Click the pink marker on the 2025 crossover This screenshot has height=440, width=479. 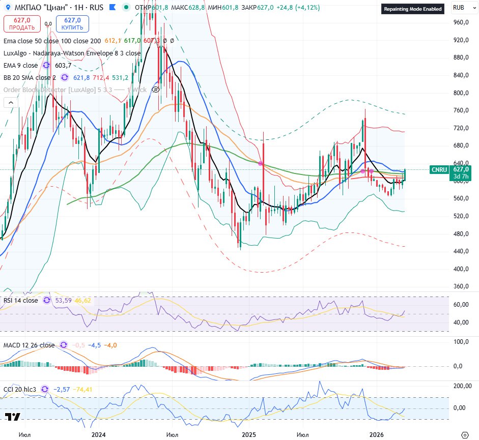[261, 163]
